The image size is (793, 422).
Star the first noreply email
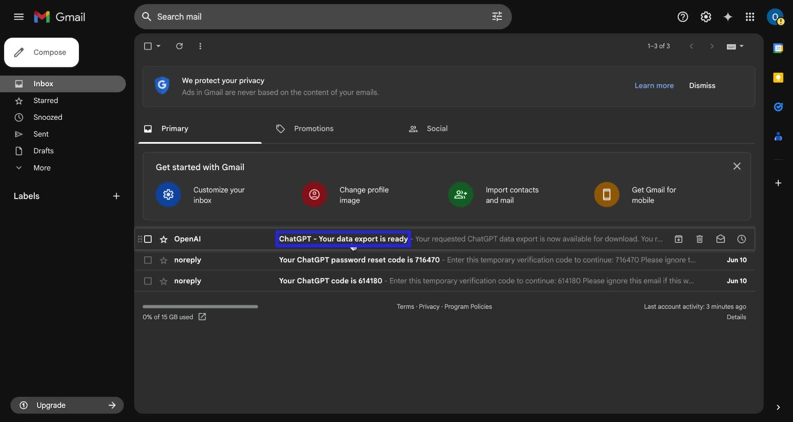pos(164,260)
